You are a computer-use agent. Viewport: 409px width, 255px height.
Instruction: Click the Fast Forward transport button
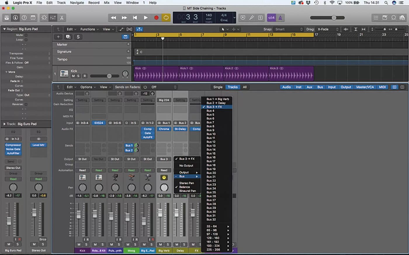(x=124, y=18)
